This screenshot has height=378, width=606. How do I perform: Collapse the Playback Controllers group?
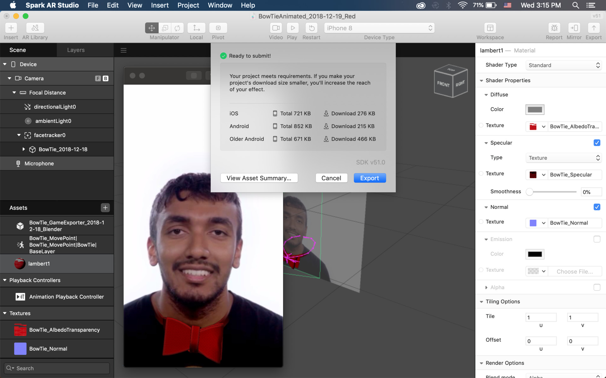5,280
